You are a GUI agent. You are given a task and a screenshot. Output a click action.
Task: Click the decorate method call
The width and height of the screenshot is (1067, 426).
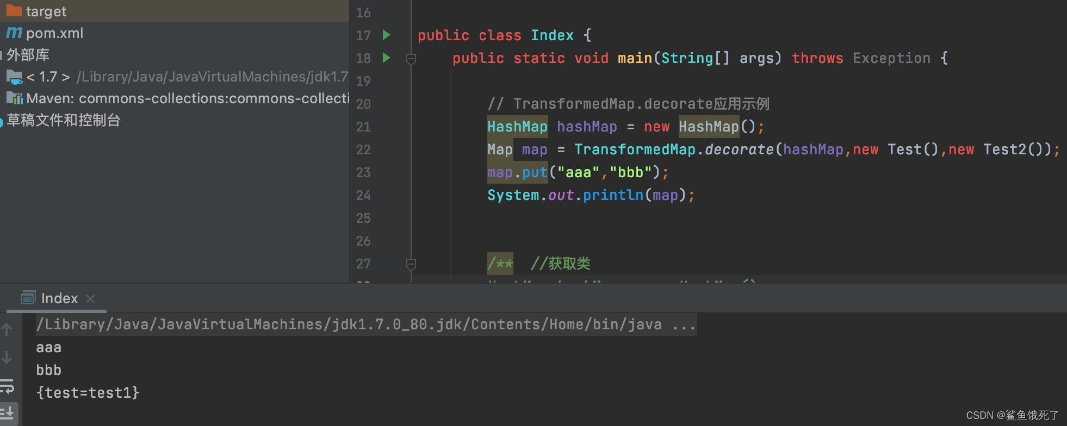(739, 149)
